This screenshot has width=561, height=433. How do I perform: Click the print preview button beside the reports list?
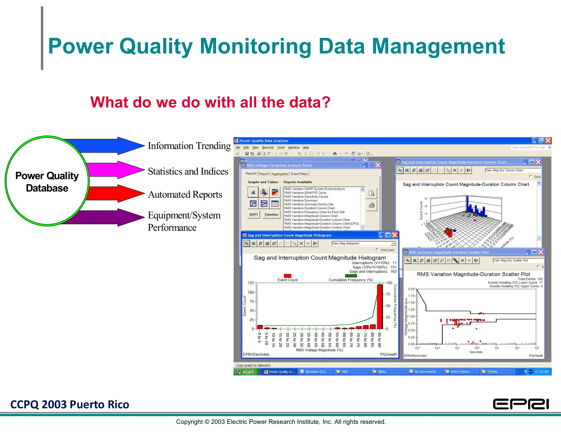pyautogui.click(x=372, y=193)
